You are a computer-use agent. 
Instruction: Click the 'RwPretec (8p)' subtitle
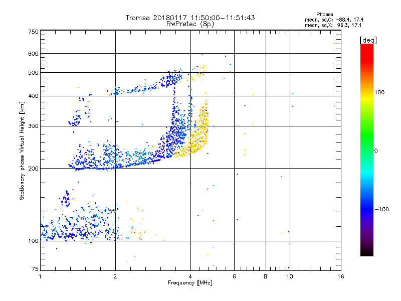[190, 24]
